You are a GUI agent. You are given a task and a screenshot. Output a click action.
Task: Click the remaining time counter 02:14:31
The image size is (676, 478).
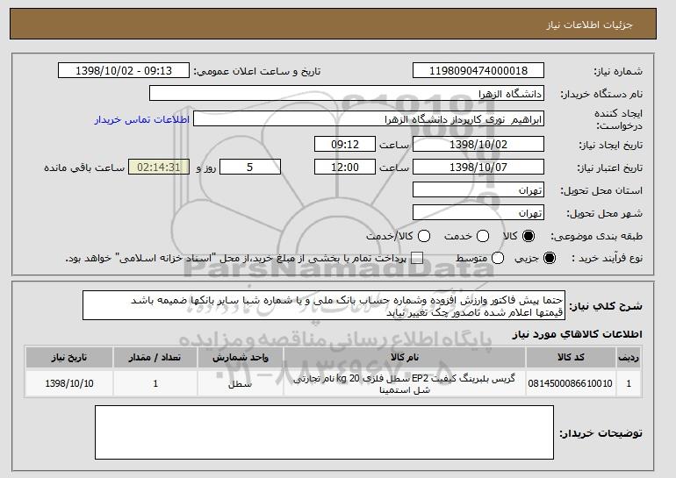click(159, 168)
